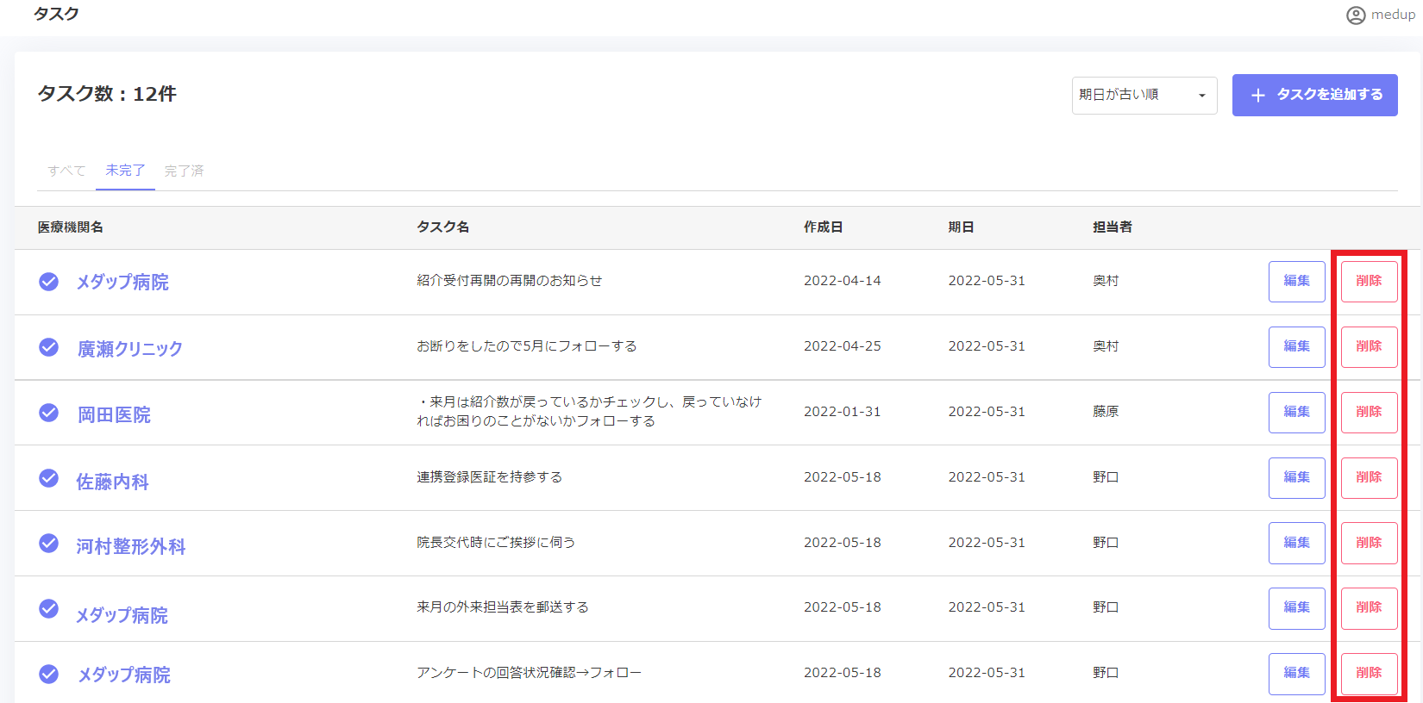Click the 2022-01-31 creation date cell
The image size is (1423, 703).
click(x=843, y=412)
